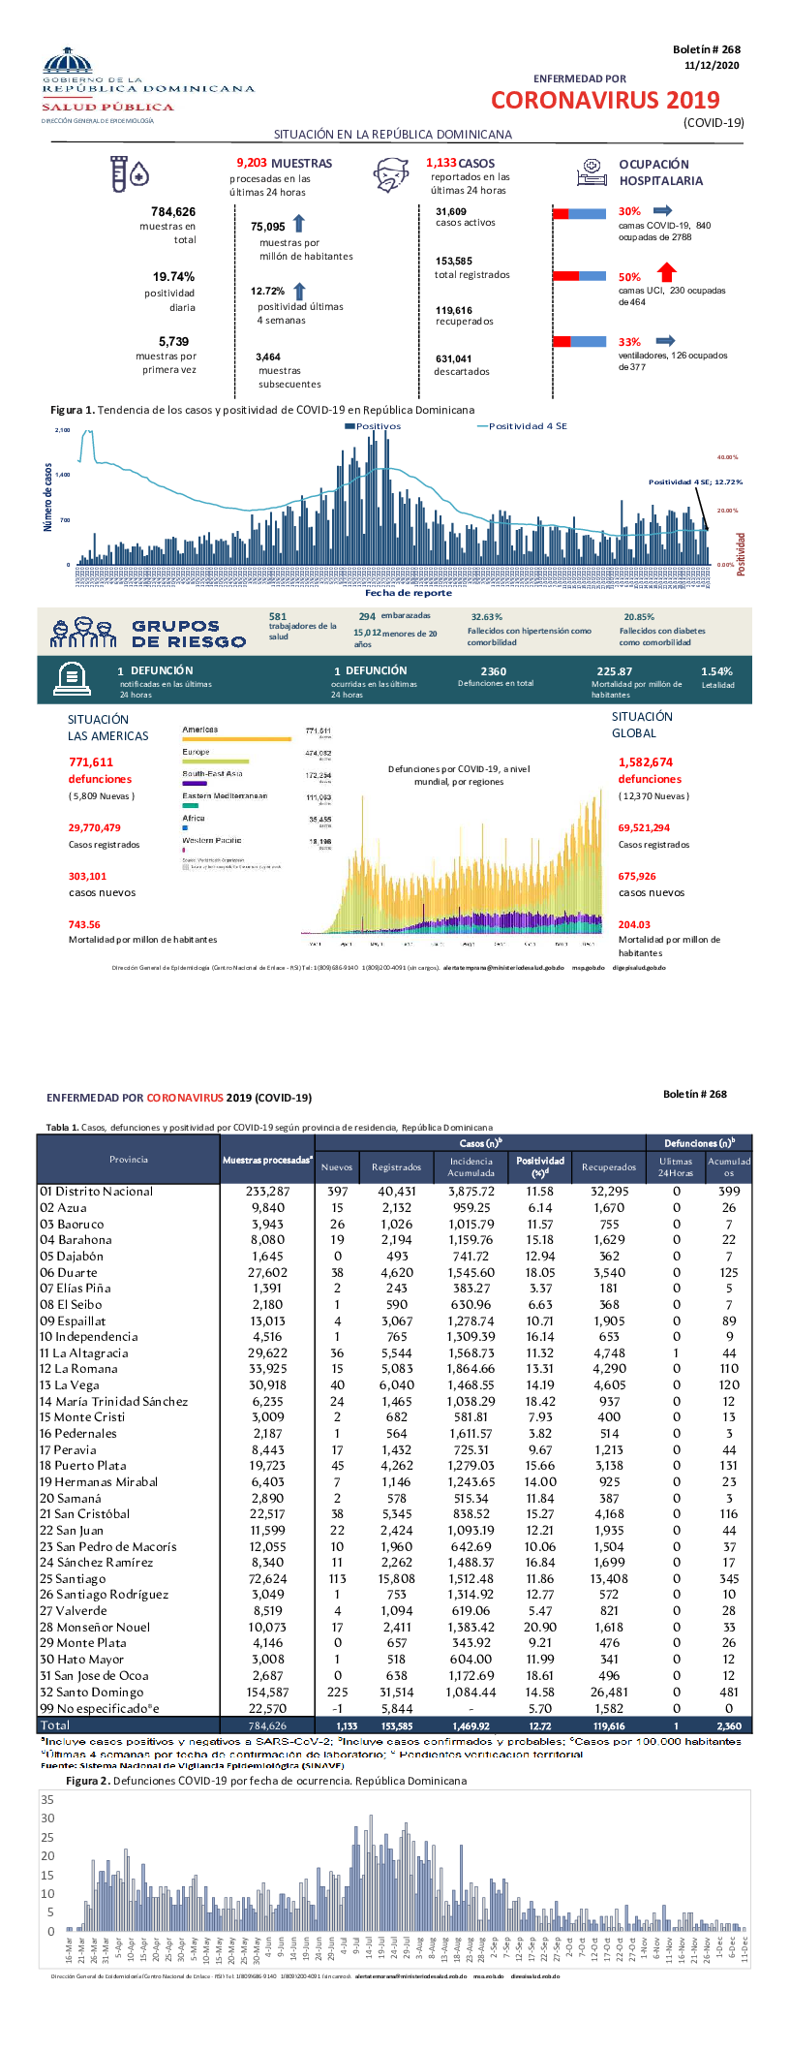Click the right arrow beside 33% ventiladores
Screen dimensions: 790x2051
pyautogui.click(x=665, y=341)
